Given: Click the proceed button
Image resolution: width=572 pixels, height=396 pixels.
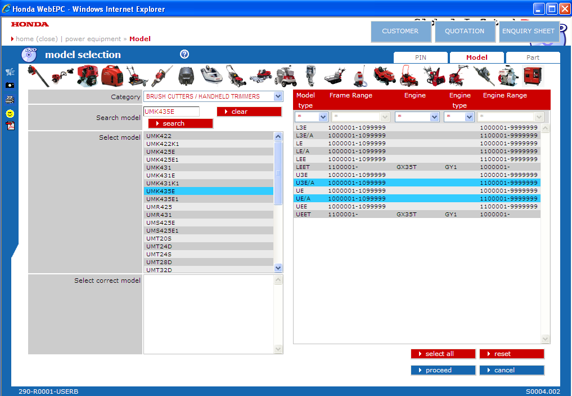Looking at the screenshot, I should [x=443, y=370].
